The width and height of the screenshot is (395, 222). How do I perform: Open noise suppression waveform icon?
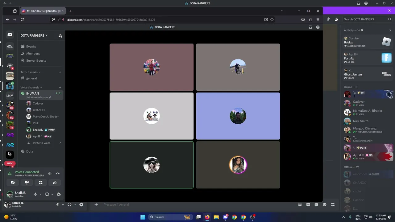[x=50, y=174]
